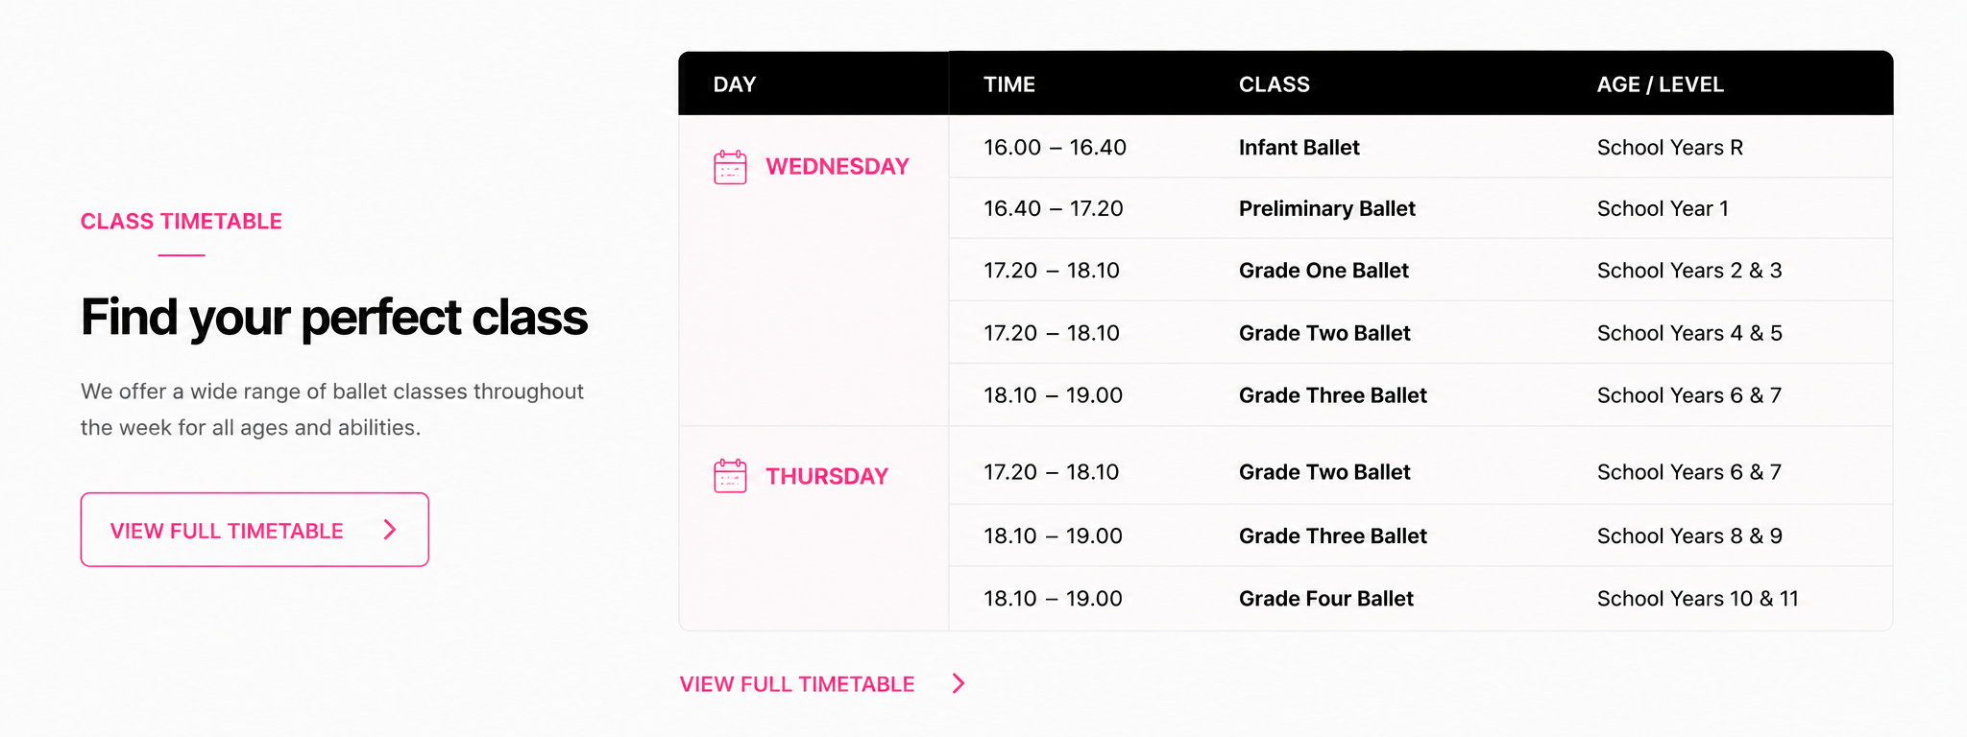The width and height of the screenshot is (1967, 737).
Task: Select the WEDNESDAY day label
Action: coord(838,167)
